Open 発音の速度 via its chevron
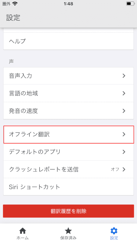Viewport: 137px width, 244px height. [x=124, y=111]
